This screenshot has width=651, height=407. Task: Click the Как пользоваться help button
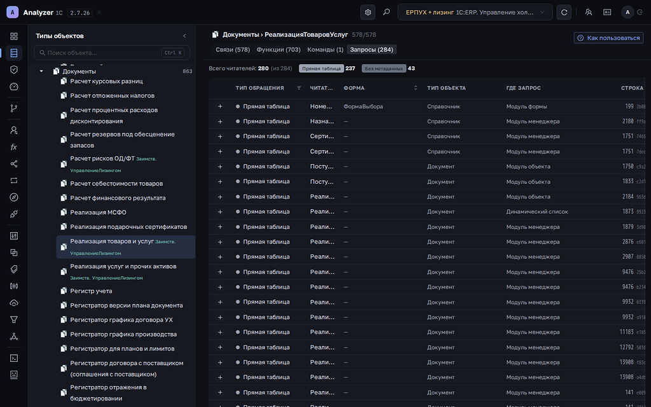click(608, 38)
